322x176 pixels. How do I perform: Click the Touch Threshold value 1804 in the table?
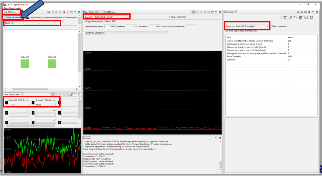tap(290, 56)
